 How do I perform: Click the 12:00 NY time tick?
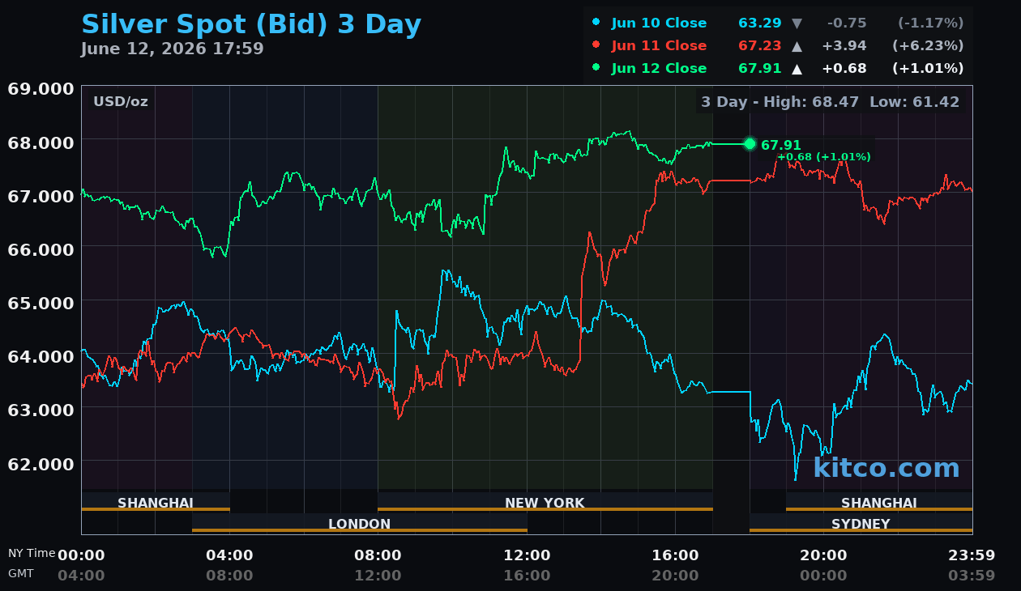point(527,555)
